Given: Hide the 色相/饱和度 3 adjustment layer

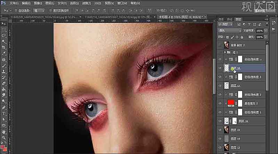Looking at the screenshot, I should 220,77.
